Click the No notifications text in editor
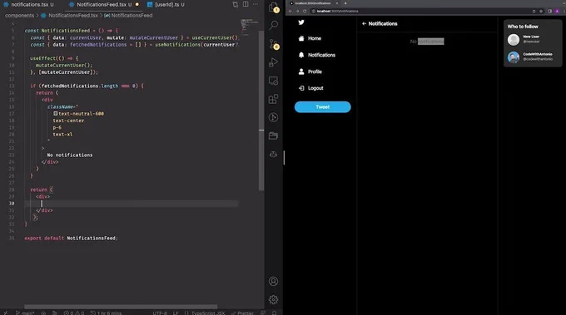Viewport: 566px width, 315px height. (x=70, y=155)
